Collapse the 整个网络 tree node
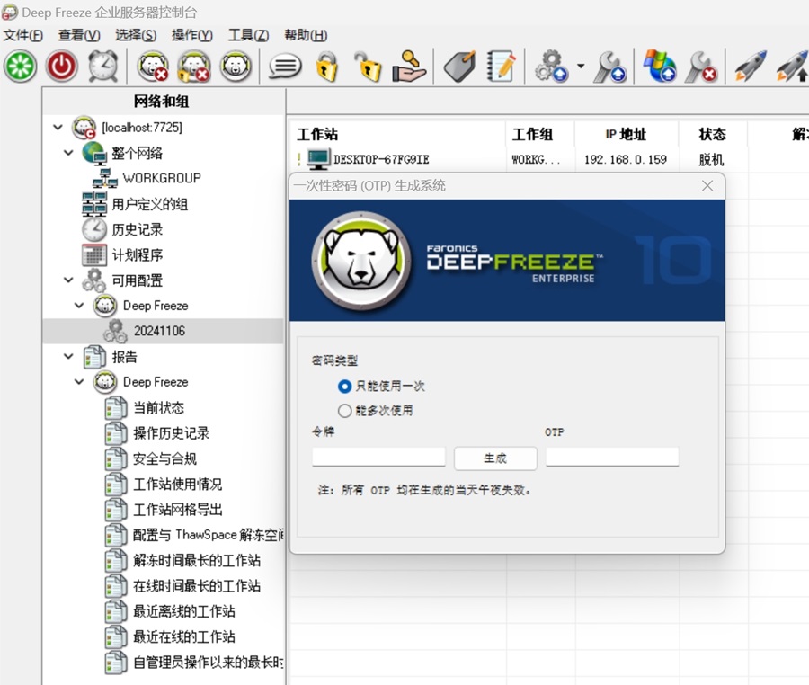The image size is (809, 685). pyautogui.click(x=68, y=153)
